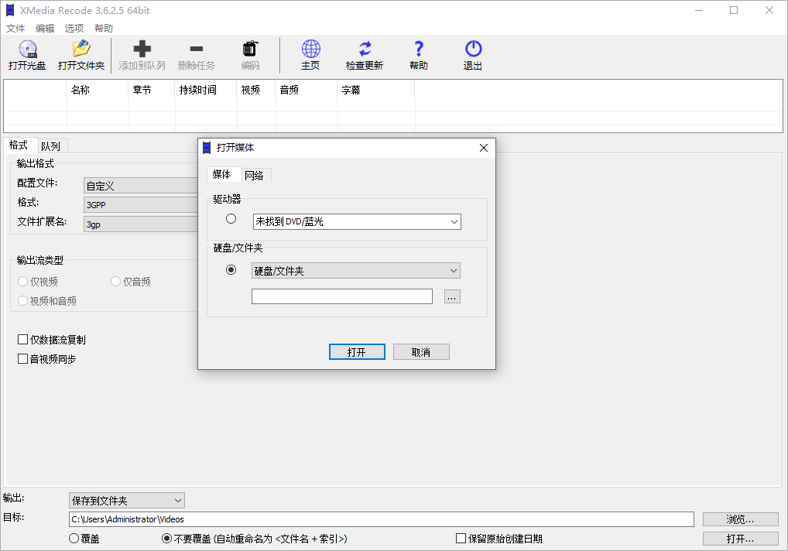Viewport: 788px width, 551px height.
Task: Expand the 未找到DVD/蓝光 drive dropdown
Action: point(356,221)
